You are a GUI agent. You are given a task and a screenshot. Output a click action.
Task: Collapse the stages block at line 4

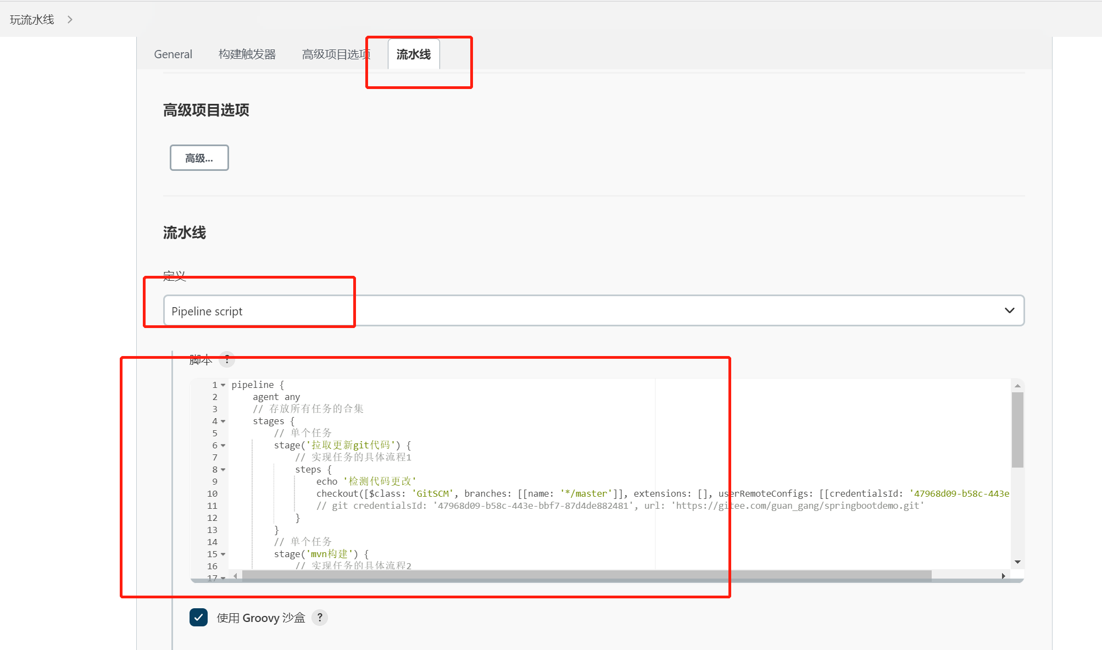[x=223, y=421]
